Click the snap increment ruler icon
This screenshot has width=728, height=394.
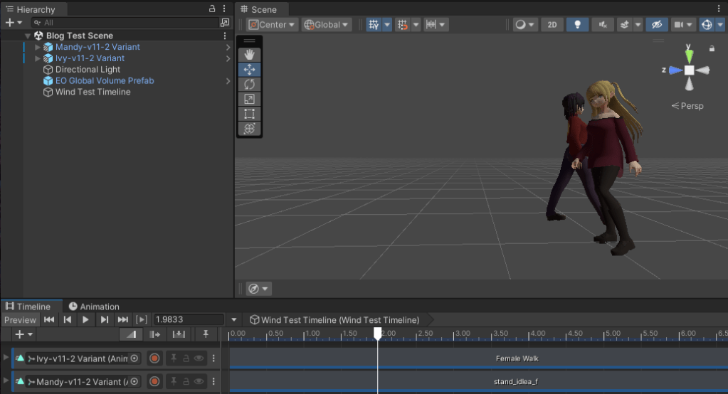431,25
